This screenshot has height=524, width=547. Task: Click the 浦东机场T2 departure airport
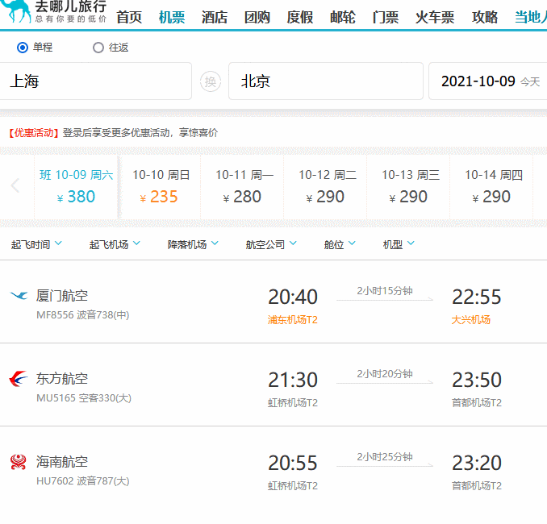coord(293,320)
